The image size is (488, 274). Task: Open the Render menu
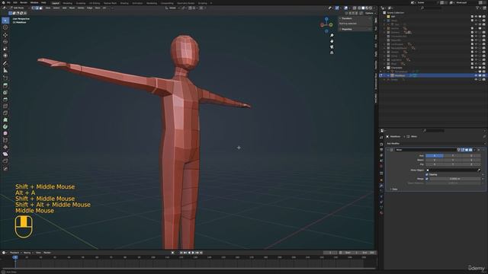24,2
